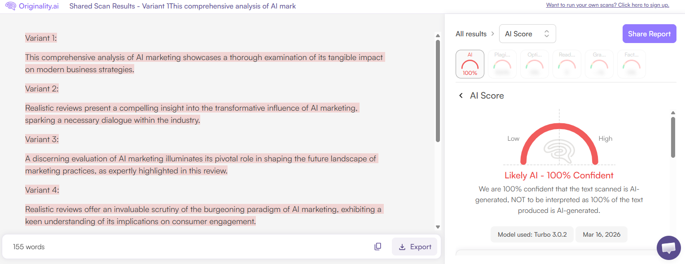The height and width of the screenshot is (264, 685).
Task: Switch to the AI 100% score tab
Action: point(470,64)
